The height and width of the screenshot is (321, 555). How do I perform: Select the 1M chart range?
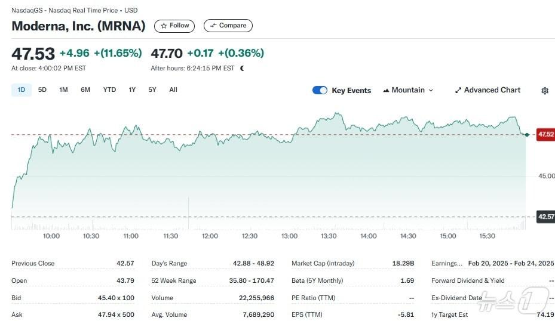tap(63, 90)
